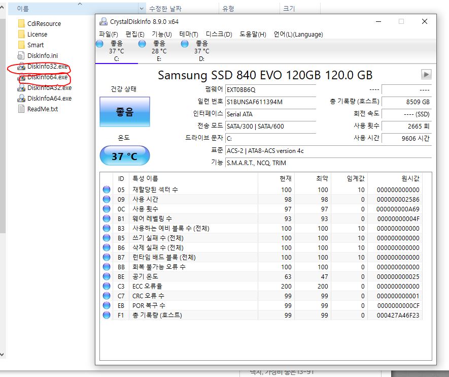Select the CRC 오류 수 attribute row
This screenshot has width=449, height=377.
click(x=261, y=296)
